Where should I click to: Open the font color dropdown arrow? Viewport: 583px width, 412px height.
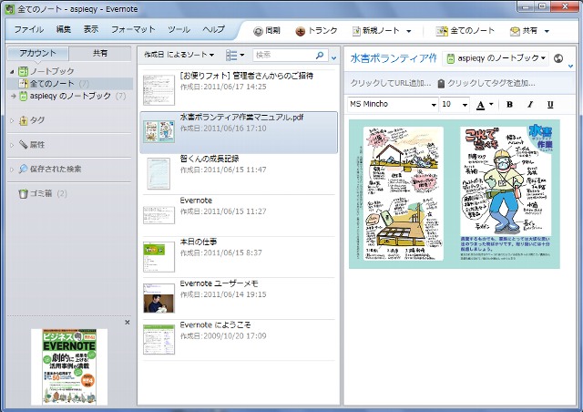(x=491, y=104)
